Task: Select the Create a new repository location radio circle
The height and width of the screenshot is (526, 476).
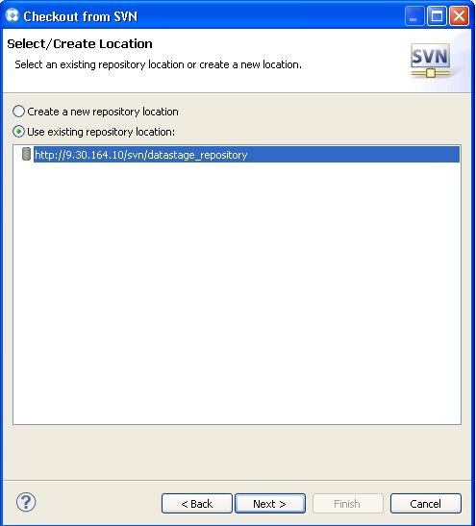Action: (x=19, y=111)
